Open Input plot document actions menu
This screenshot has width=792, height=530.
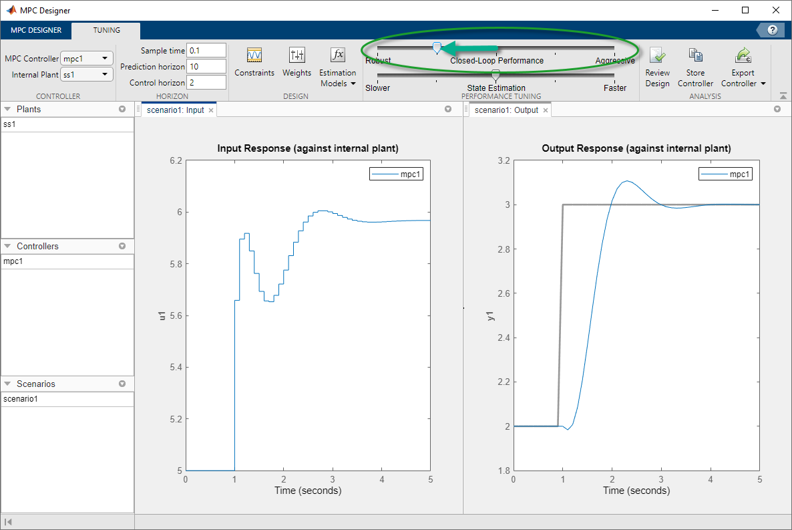click(x=448, y=109)
